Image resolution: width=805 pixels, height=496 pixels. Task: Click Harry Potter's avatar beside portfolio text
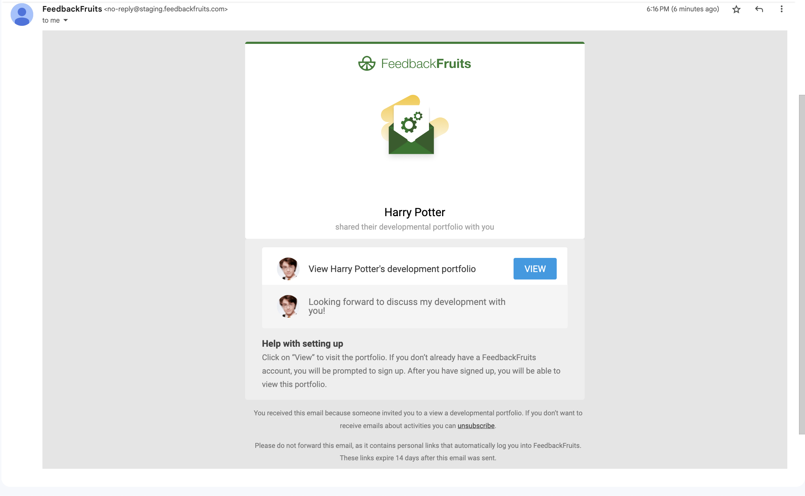pos(288,269)
